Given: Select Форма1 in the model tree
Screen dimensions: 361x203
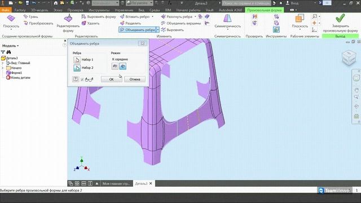Looking at the screenshot, I should click(16, 73).
